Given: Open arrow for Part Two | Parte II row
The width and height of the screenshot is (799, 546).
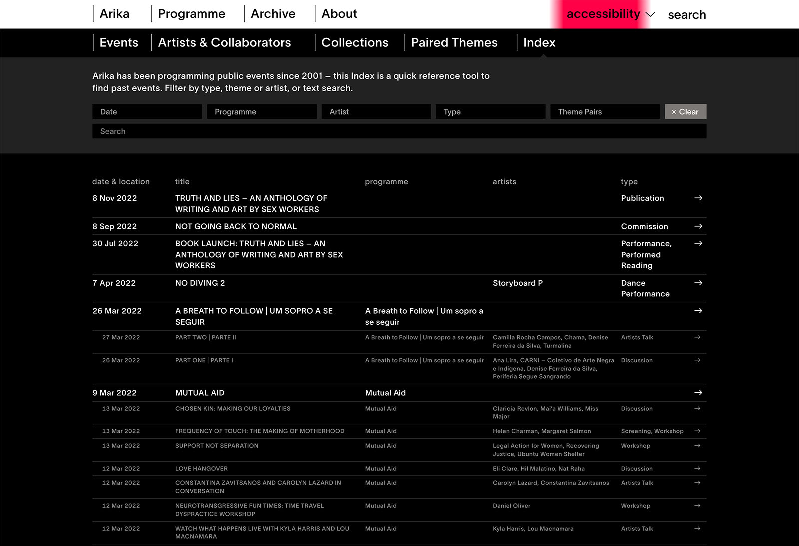Looking at the screenshot, I should (697, 337).
